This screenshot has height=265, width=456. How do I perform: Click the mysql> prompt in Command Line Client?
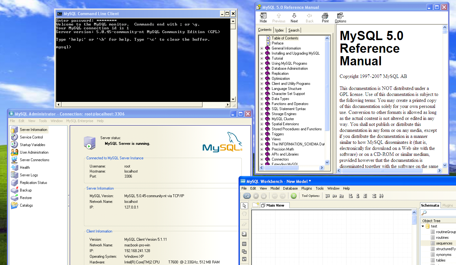point(63,47)
